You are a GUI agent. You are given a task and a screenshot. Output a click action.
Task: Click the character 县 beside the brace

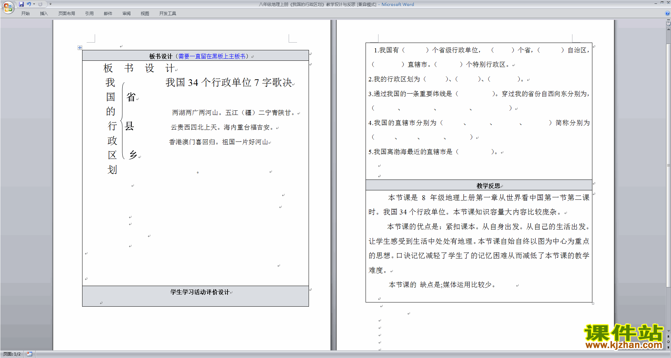[130, 126]
